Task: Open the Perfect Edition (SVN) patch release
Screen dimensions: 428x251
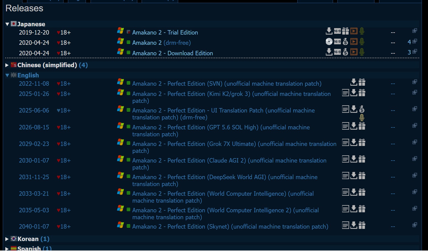Action: click(x=227, y=84)
